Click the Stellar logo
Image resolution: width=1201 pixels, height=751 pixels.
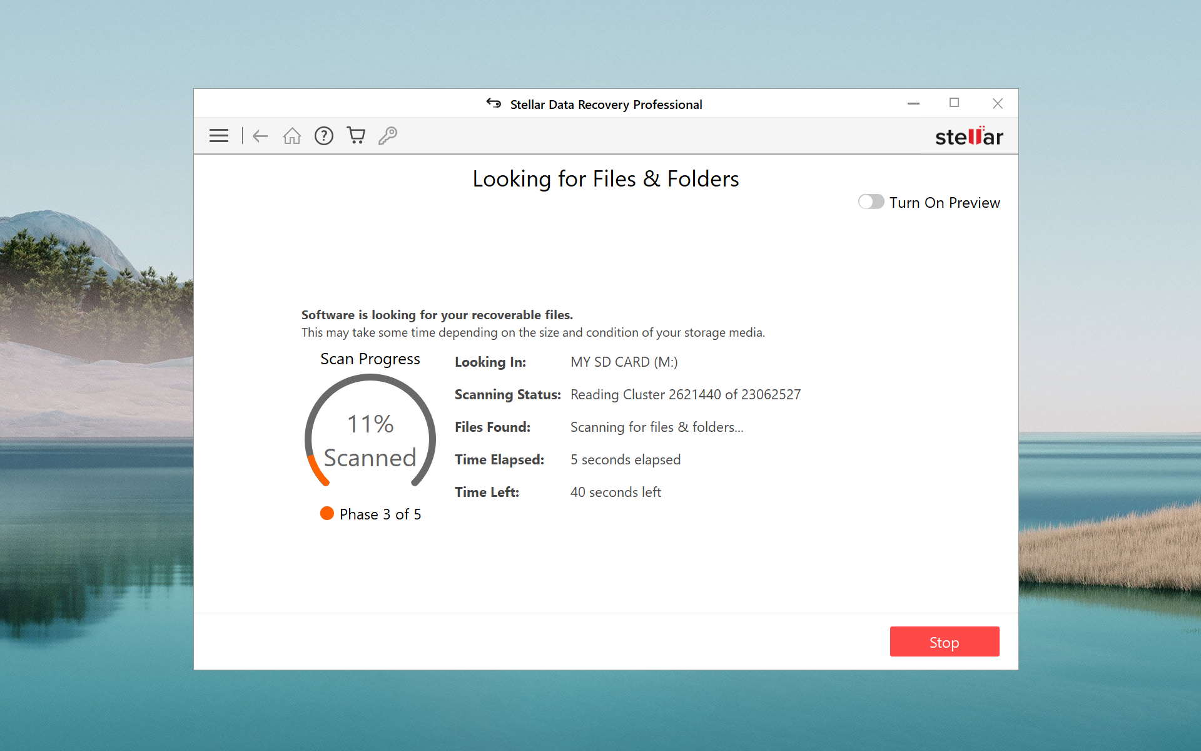pos(969,136)
